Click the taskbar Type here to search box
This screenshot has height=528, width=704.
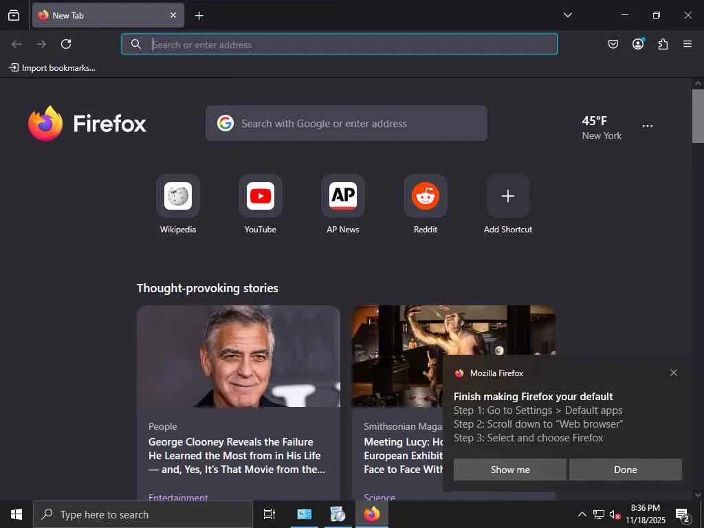point(143,514)
